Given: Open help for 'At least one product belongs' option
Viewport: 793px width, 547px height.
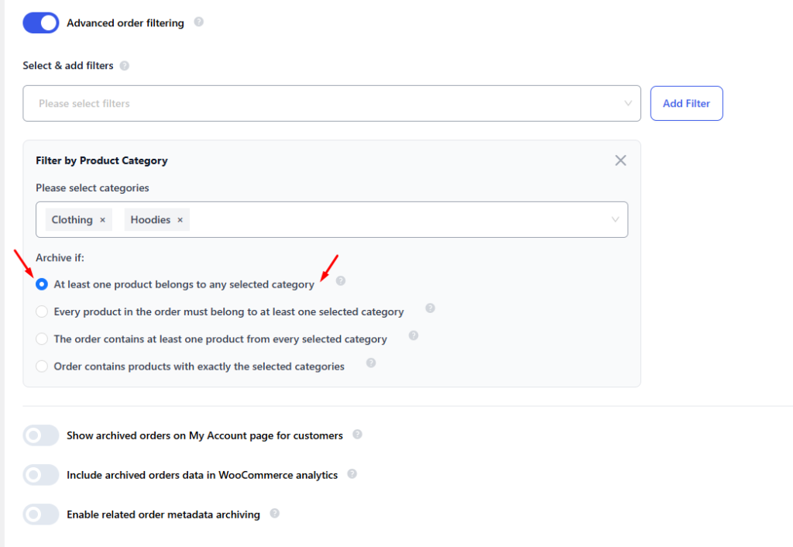Looking at the screenshot, I should [x=341, y=280].
